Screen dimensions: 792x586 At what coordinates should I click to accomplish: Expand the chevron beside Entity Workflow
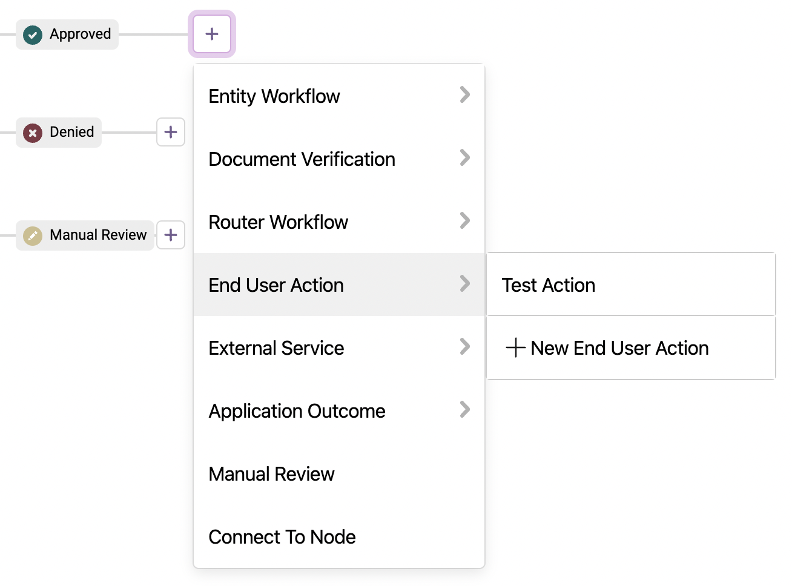465,94
